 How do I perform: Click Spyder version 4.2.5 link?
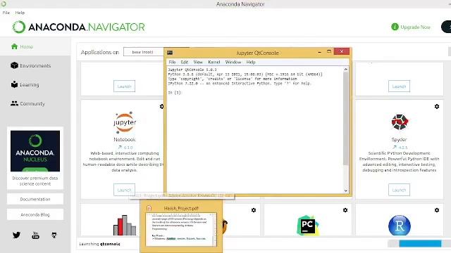400,148
